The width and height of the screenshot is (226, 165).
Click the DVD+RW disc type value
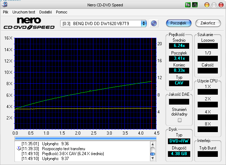pyautogui.click(x=179, y=141)
